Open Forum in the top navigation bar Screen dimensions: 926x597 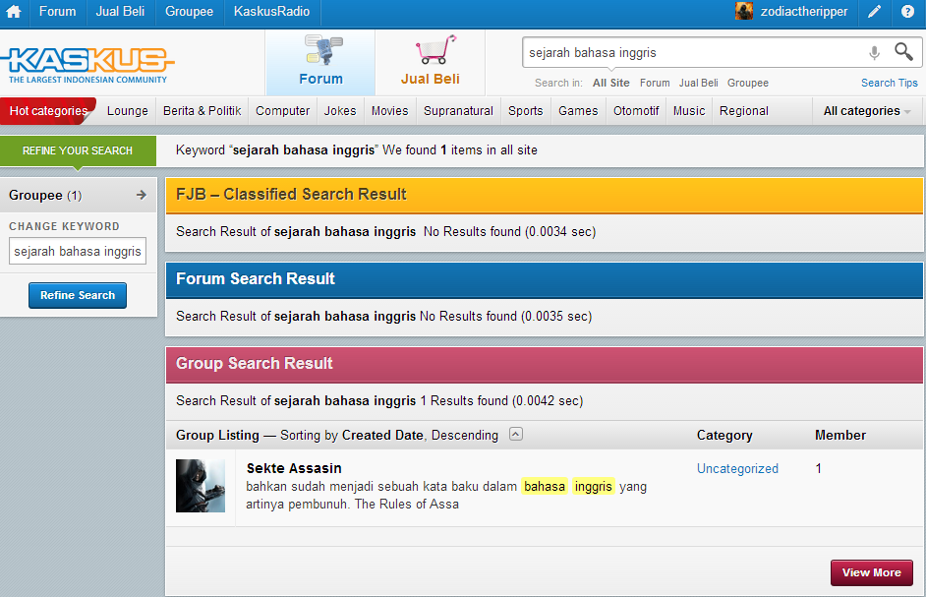coord(57,12)
